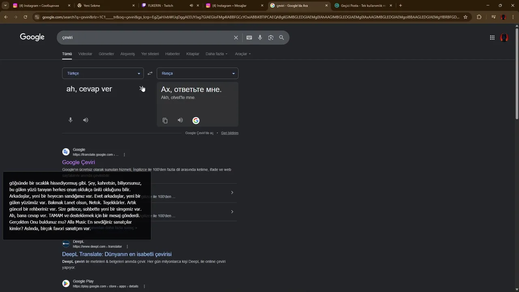Open more options for Google Play result
This screenshot has width=519, height=292.
point(144,286)
